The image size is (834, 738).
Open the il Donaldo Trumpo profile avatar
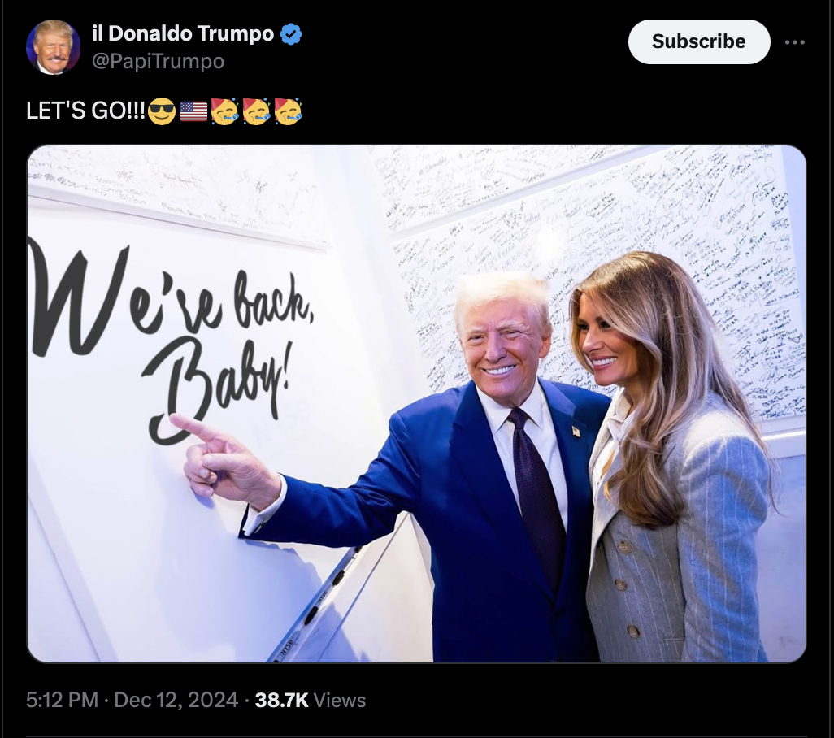(x=53, y=47)
